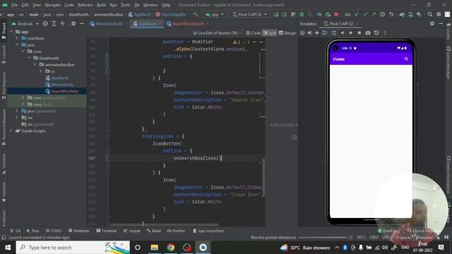Switch to the SearchBoxState editor tab
Viewport: 452px width, 254px height.
click(x=188, y=24)
